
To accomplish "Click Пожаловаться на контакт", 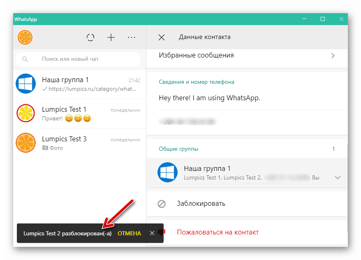I will pos(217,232).
